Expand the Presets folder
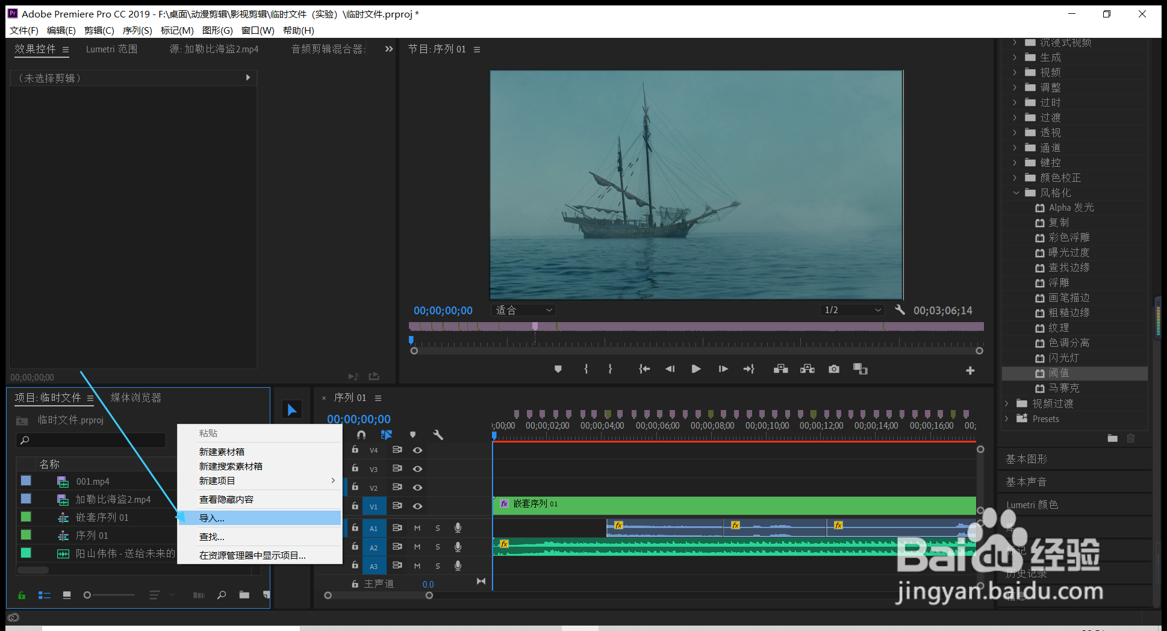Viewport: 1167px width, 631px height. click(x=1007, y=418)
